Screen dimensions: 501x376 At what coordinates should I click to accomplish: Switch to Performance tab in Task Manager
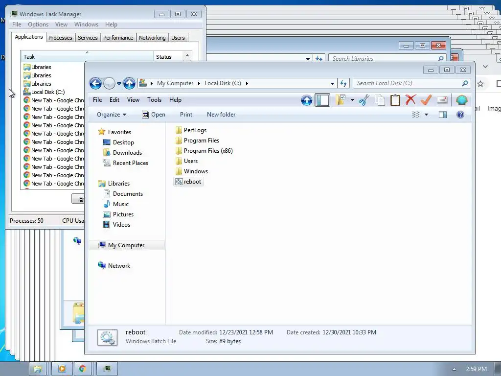click(x=118, y=38)
